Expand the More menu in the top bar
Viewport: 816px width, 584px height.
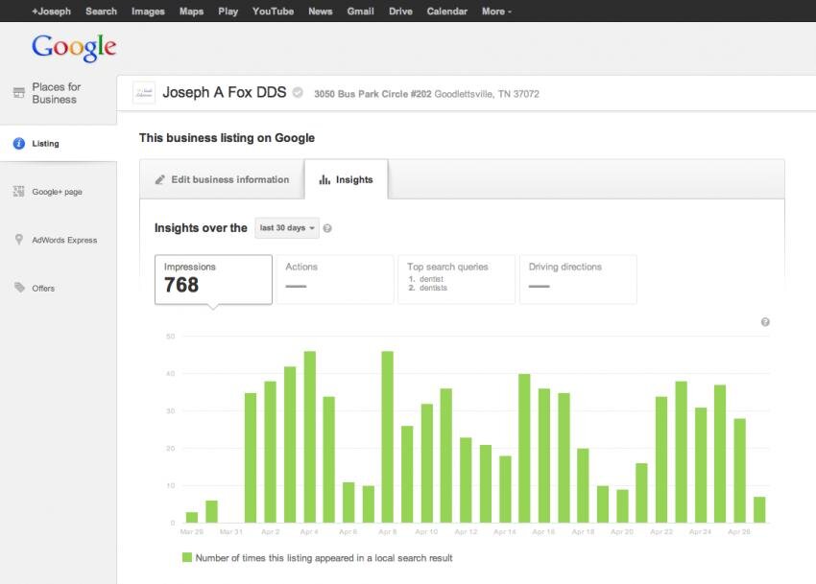[496, 11]
